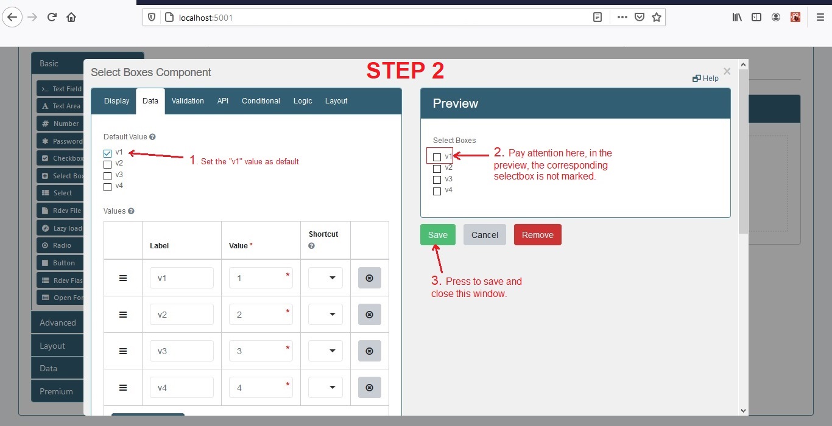Viewport: 832px width, 426px height.
Task: Grab the reorder handle of row v2
Action: (123, 315)
